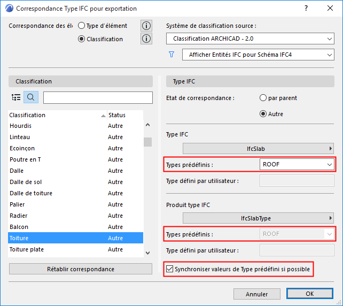This screenshot has height=306, width=343.
Task: Click the help question mark button
Action: point(306,8)
